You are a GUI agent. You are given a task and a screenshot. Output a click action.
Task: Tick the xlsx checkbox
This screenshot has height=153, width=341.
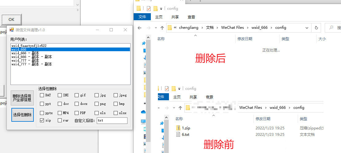point(116,113)
